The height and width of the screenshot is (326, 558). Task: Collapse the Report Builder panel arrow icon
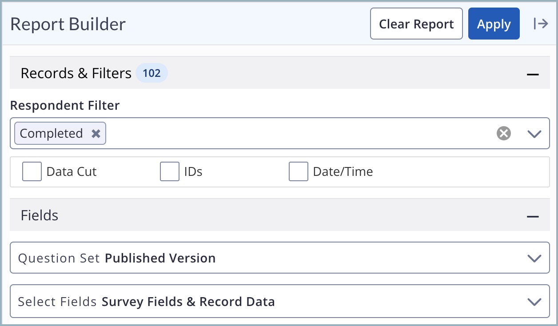541,24
